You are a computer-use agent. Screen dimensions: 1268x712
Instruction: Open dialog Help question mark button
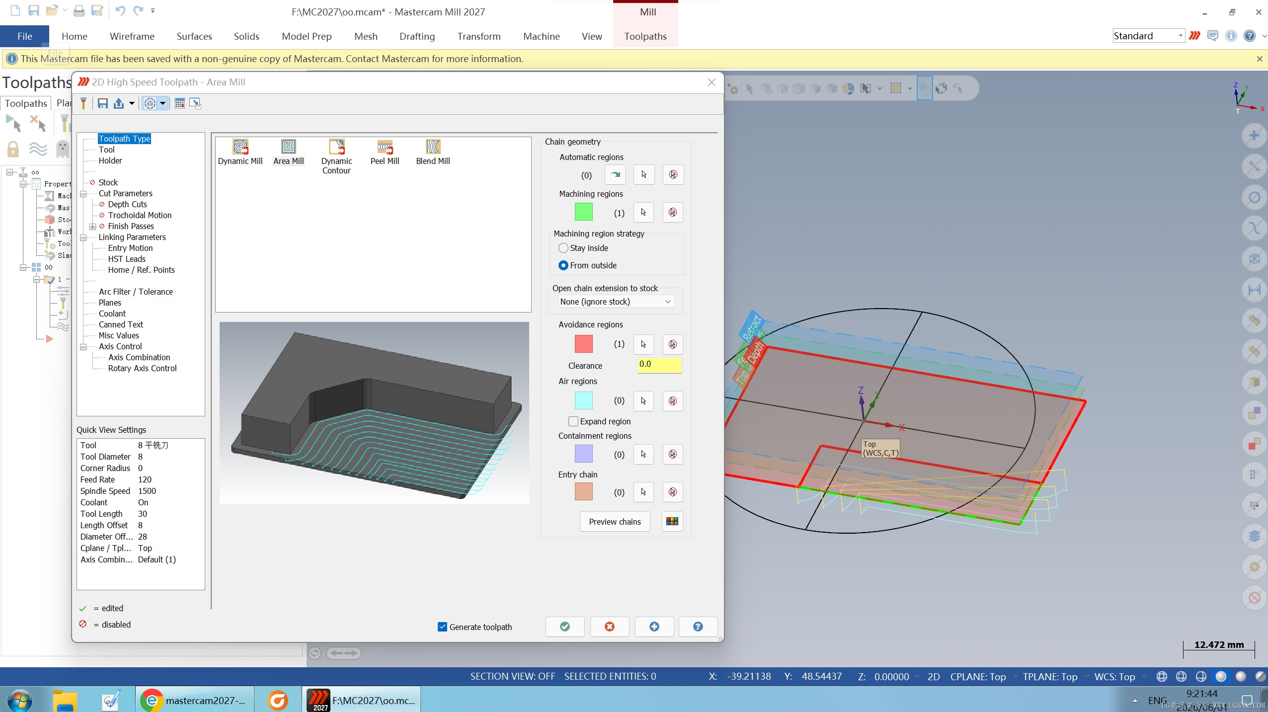698,627
